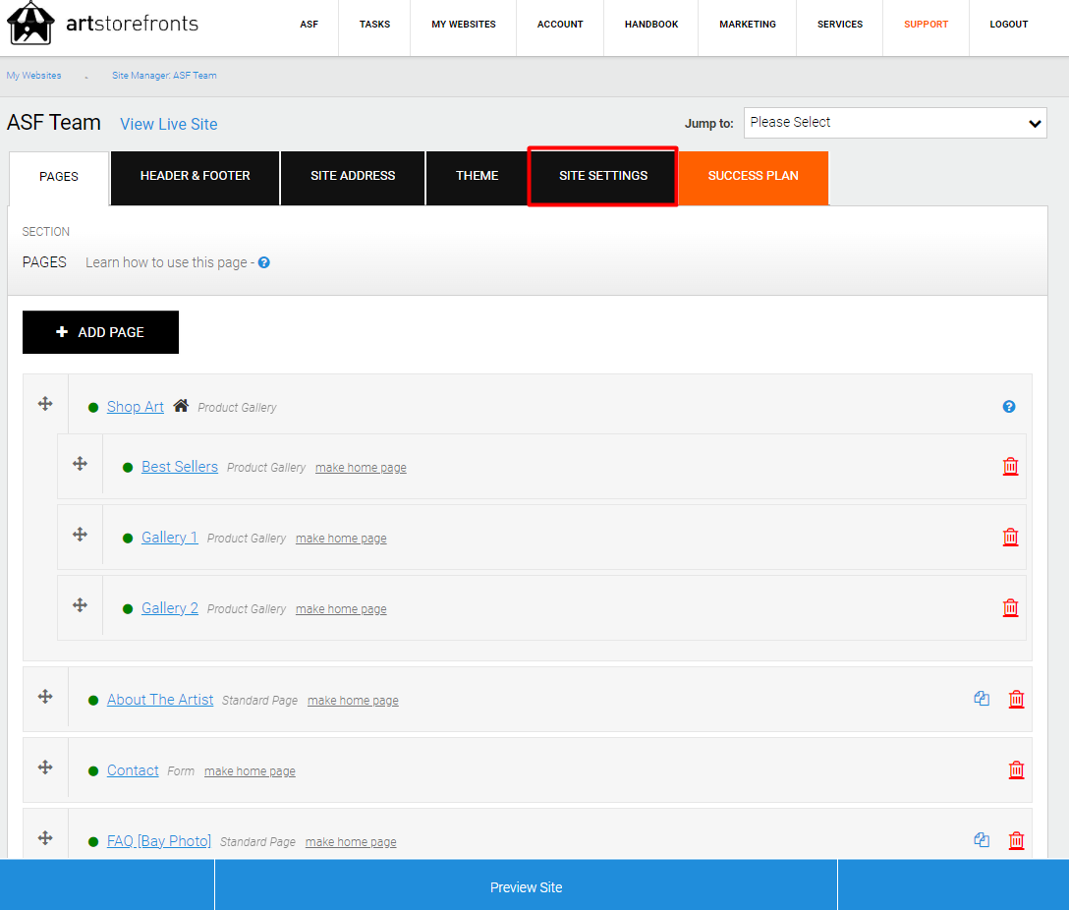The image size is (1069, 910).
Task: Open the About The Artist page link
Action: pyautogui.click(x=160, y=700)
